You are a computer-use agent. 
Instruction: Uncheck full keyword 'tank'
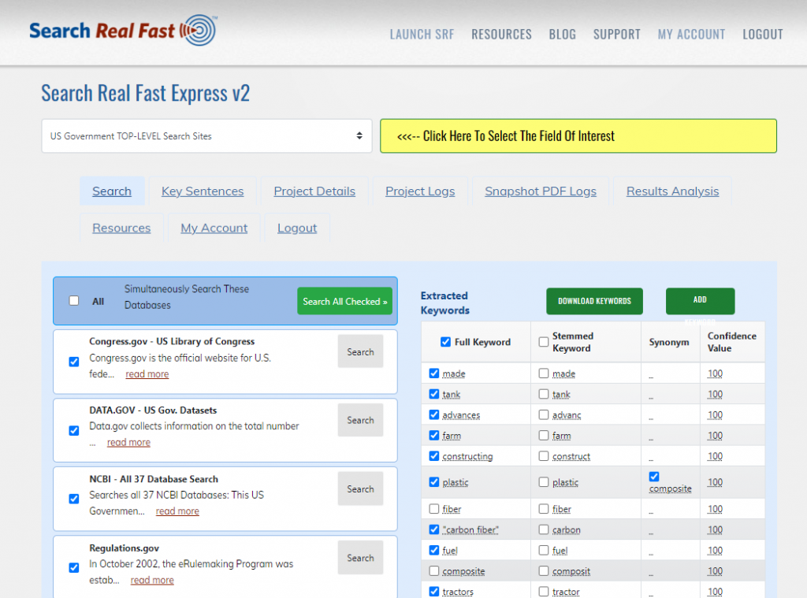pyautogui.click(x=434, y=394)
